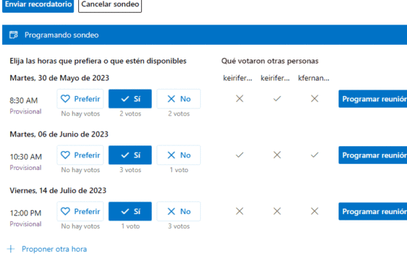407x261 pixels.
Task: Click the heart icon for 8:30 AM
Action: pyautogui.click(x=65, y=99)
